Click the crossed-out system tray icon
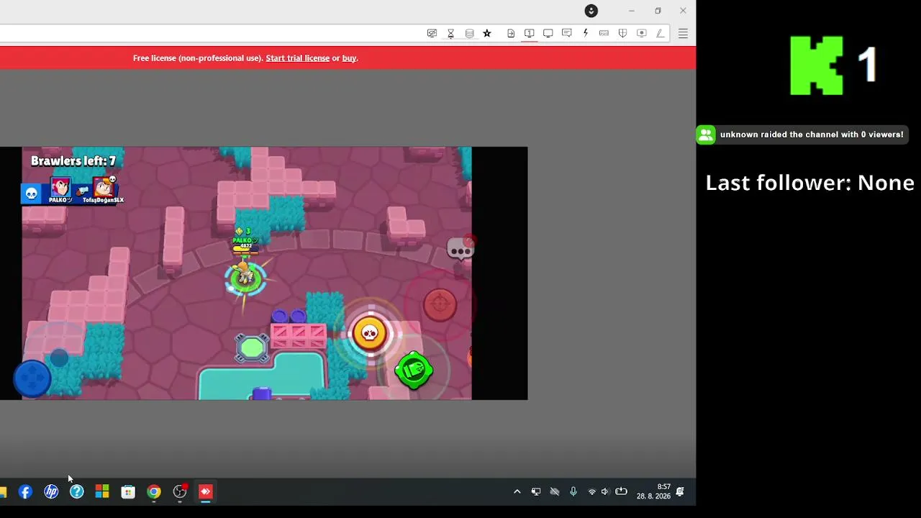The width and height of the screenshot is (921, 518). tap(555, 492)
